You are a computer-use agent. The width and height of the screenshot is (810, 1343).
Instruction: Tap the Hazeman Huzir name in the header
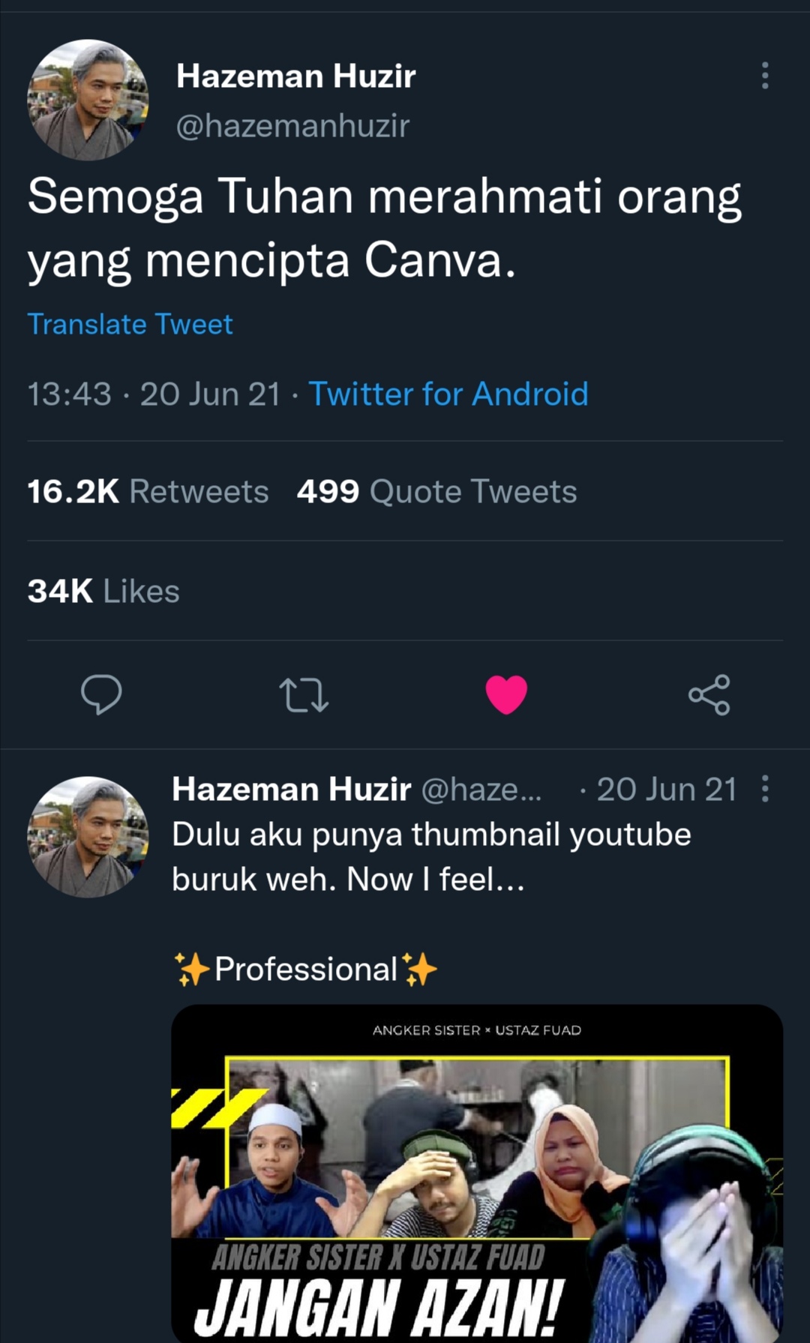[295, 76]
